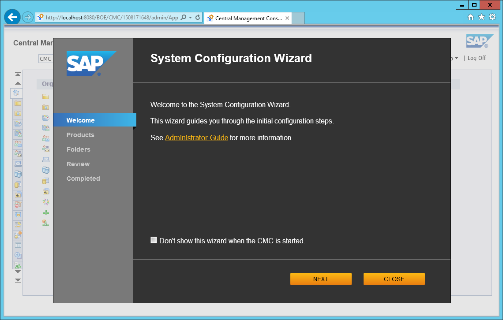
Task: Enable the don't show wizard checkbox
Action: tap(154, 240)
